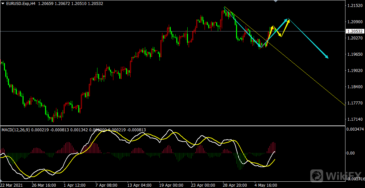Image resolution: width=365 pixels, height=188 pixels.
Task: Click the 1.19020 price axis label
Action: [354, 71]
